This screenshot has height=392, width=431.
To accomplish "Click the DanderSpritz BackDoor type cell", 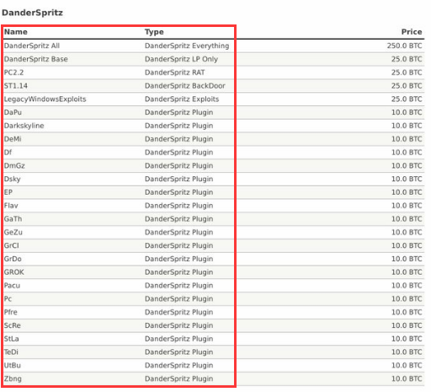I will pyautogui.click(x=185, y=86).
